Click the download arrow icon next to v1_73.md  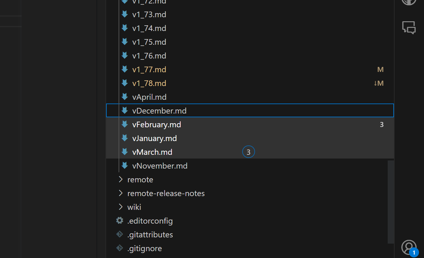tap(125, 14)
